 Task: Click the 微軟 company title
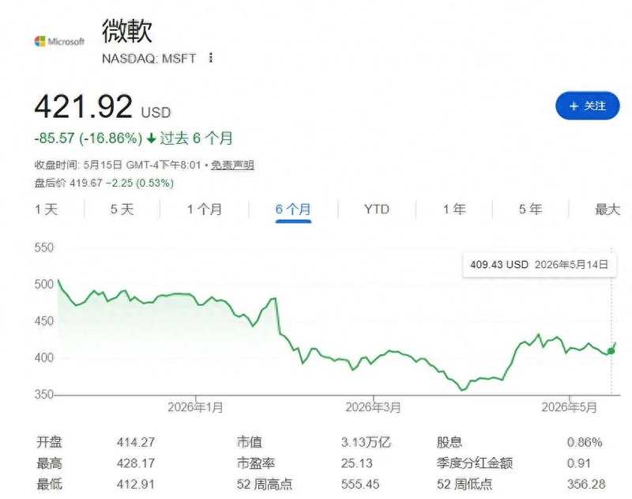[127, 31]
